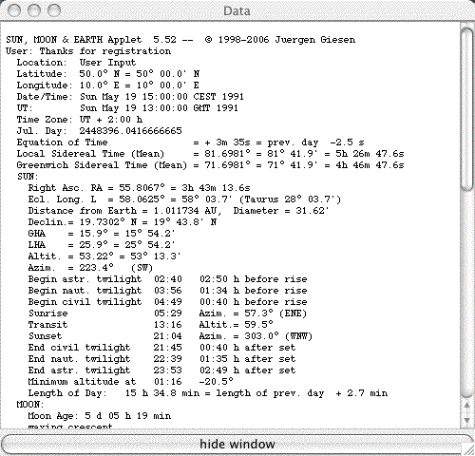This screenshot has height=456, width=475.
Task: Click the vertical scrollbar thumb
Action: pyautogui.click(x=466, y=109)
